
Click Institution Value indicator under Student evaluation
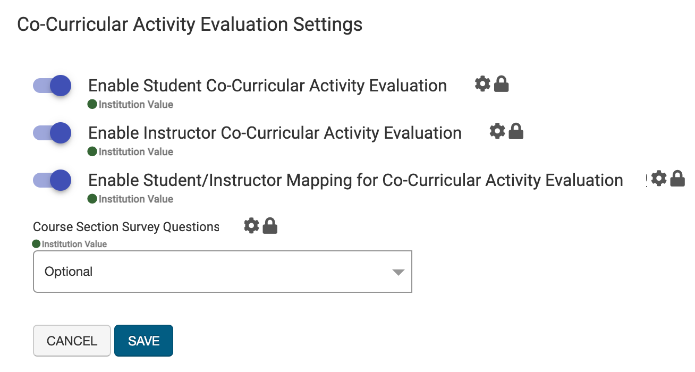click(131, 105)
